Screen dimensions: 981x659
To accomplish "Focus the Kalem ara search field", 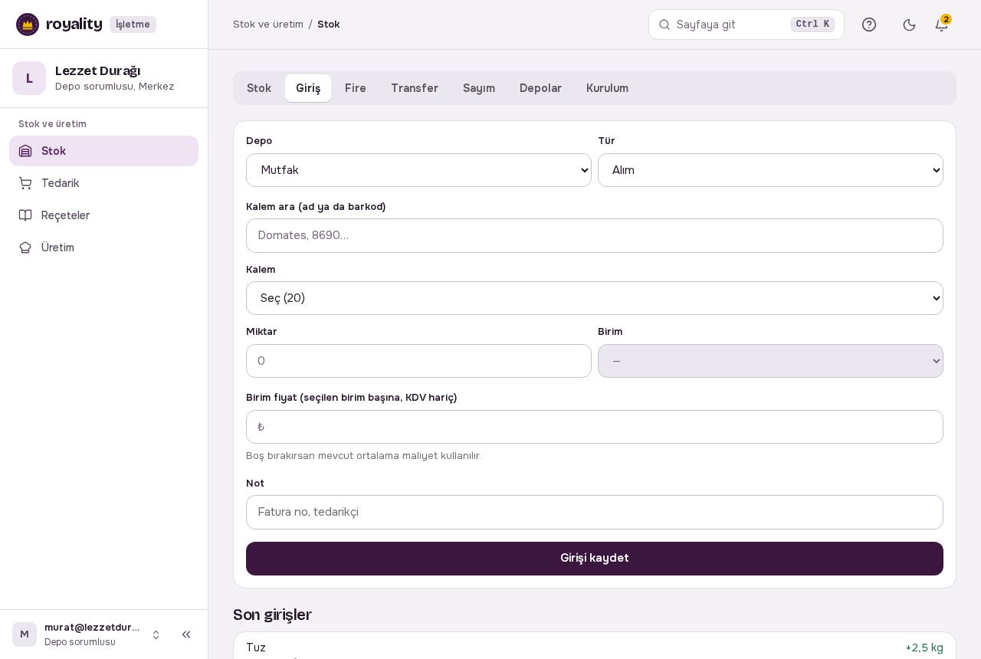I will coord(595,235).
